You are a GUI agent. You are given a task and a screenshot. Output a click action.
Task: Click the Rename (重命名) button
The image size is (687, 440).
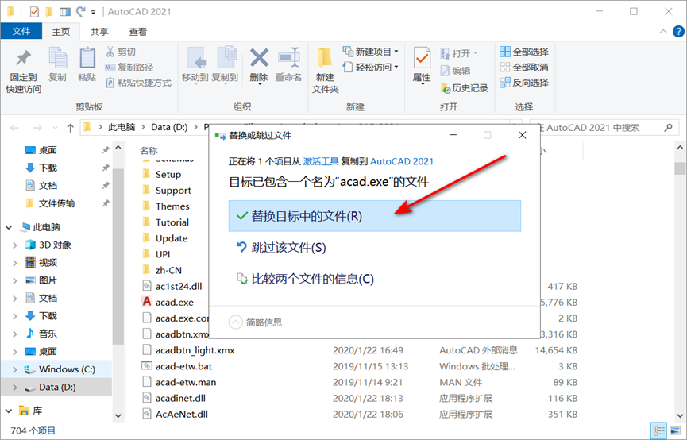pos(288,64)
